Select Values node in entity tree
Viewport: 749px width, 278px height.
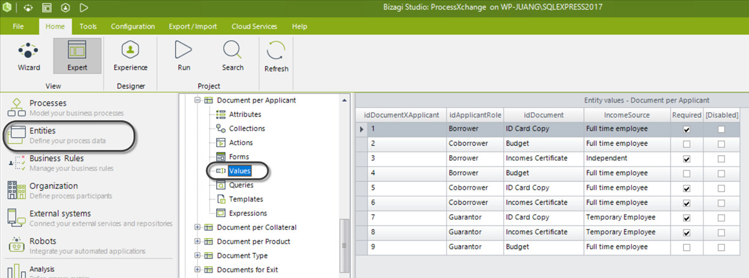[x=240, y=171]
